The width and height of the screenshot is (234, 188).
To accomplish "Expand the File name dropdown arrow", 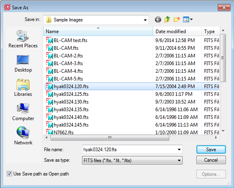I will point(179,150).
